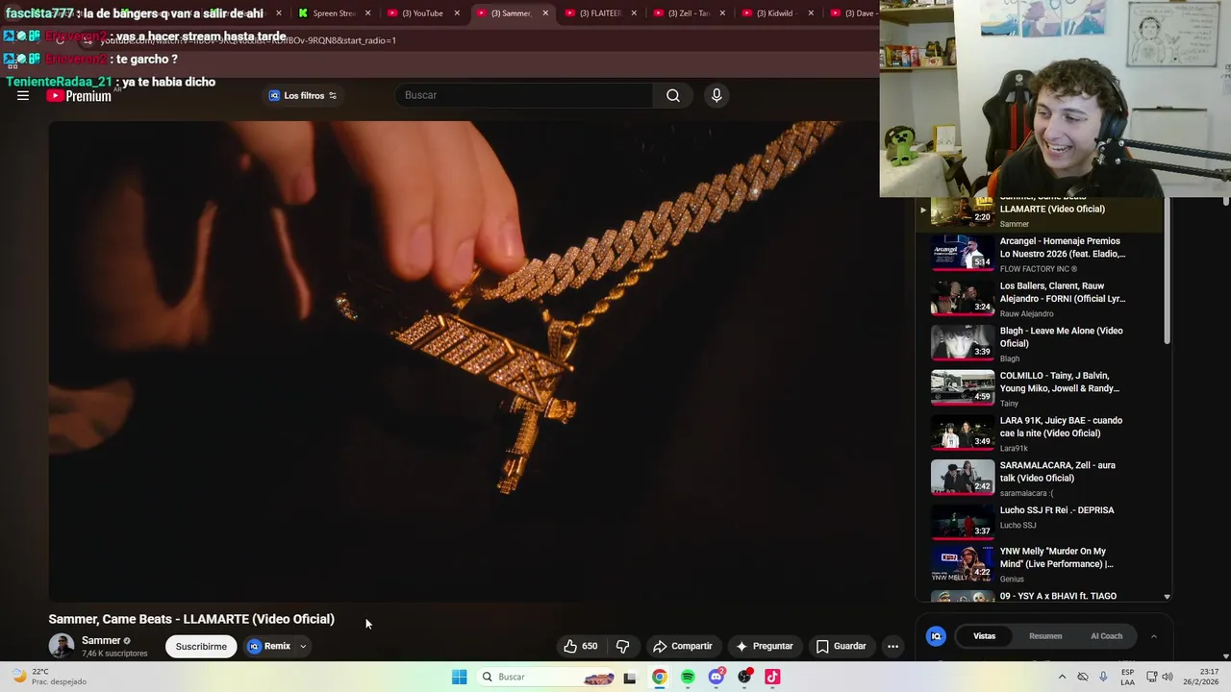Open Discord from taskbar
This screenshot has height=692, width=1231.
(716, 677)
